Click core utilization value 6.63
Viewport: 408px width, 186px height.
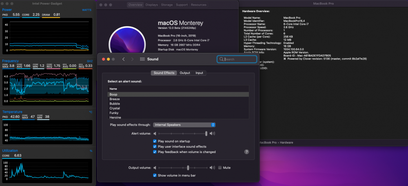(18, 155)
